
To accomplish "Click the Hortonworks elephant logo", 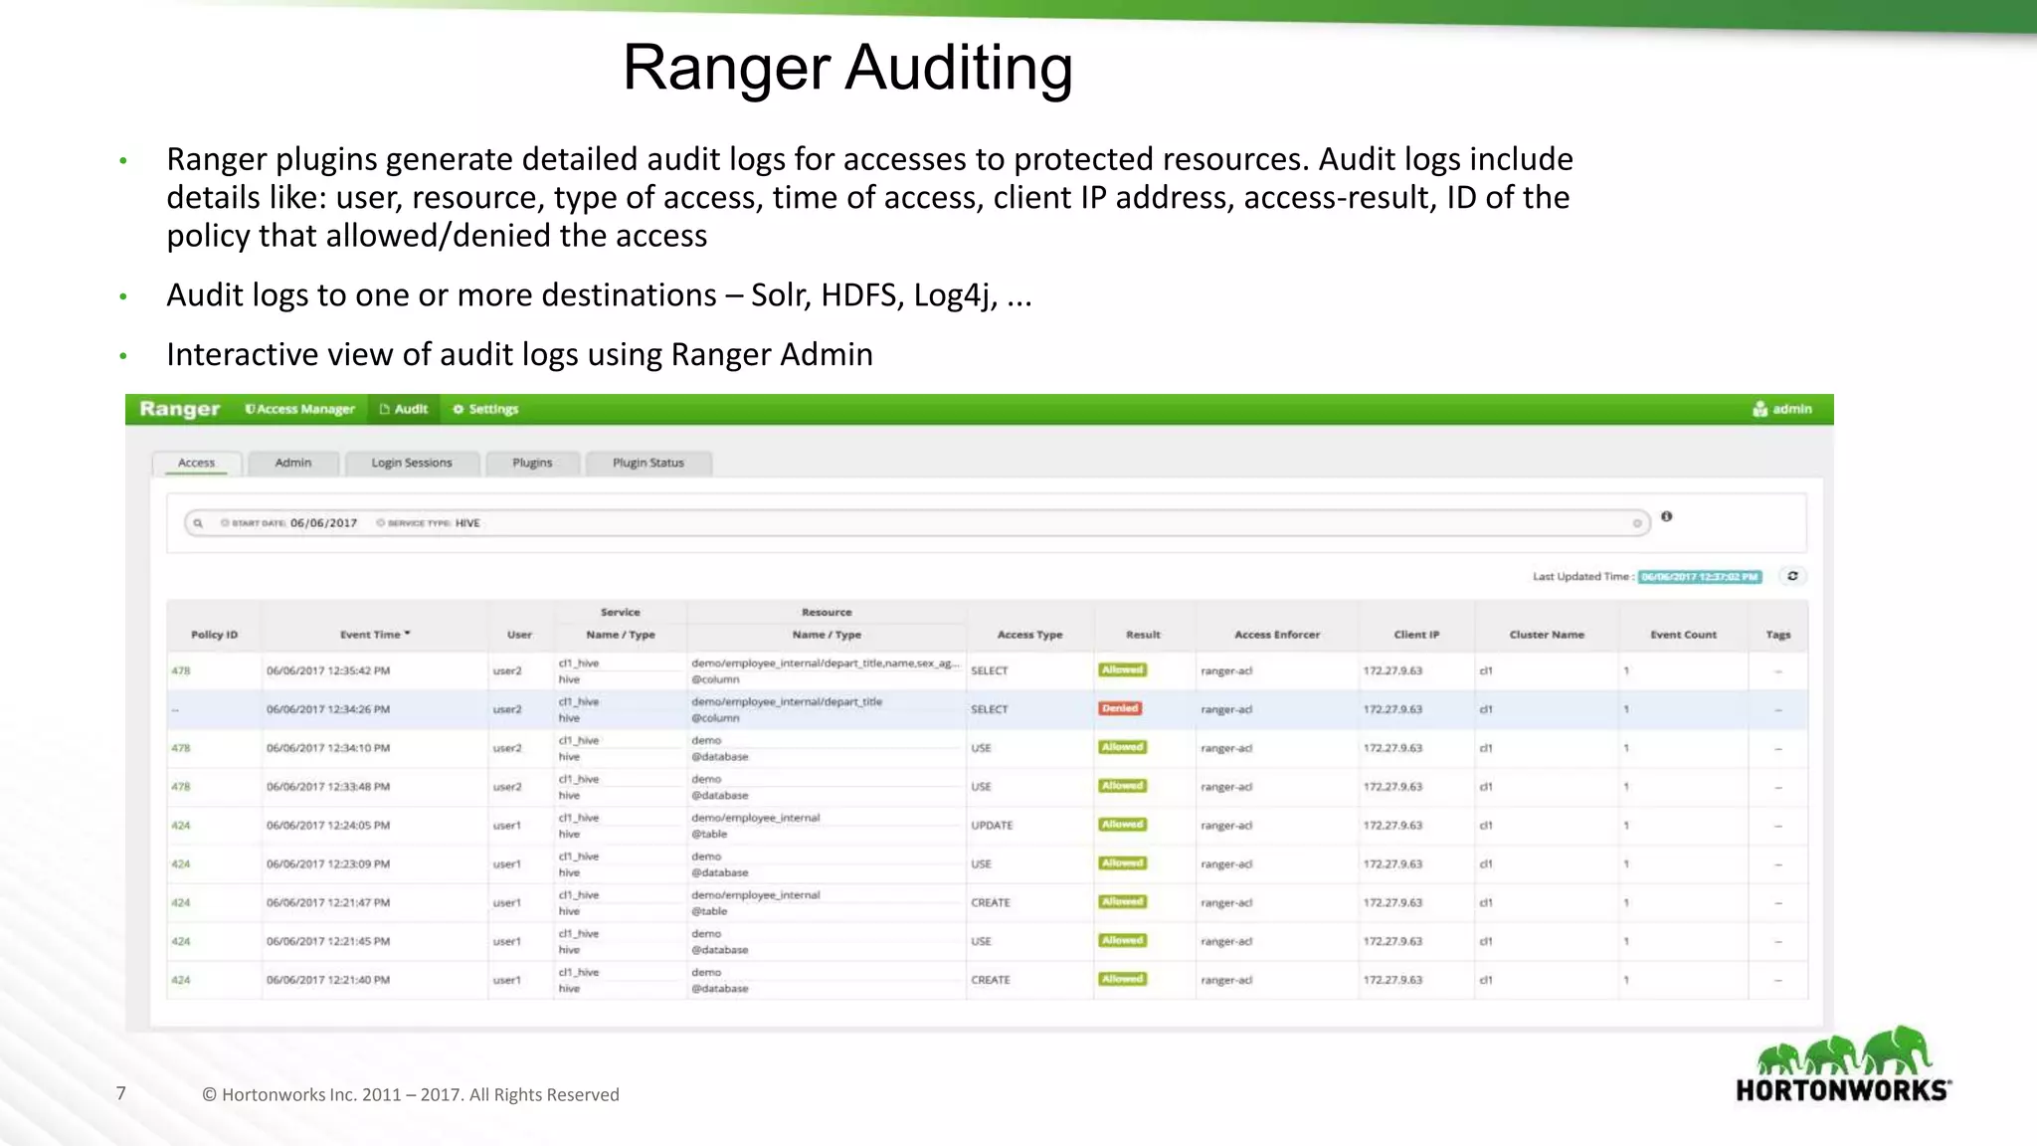I will click(x=1843, y=1064).
